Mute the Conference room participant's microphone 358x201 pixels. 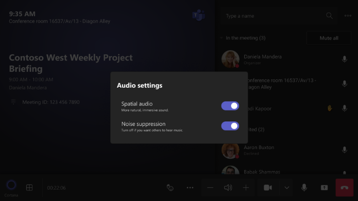click(345, 84)
